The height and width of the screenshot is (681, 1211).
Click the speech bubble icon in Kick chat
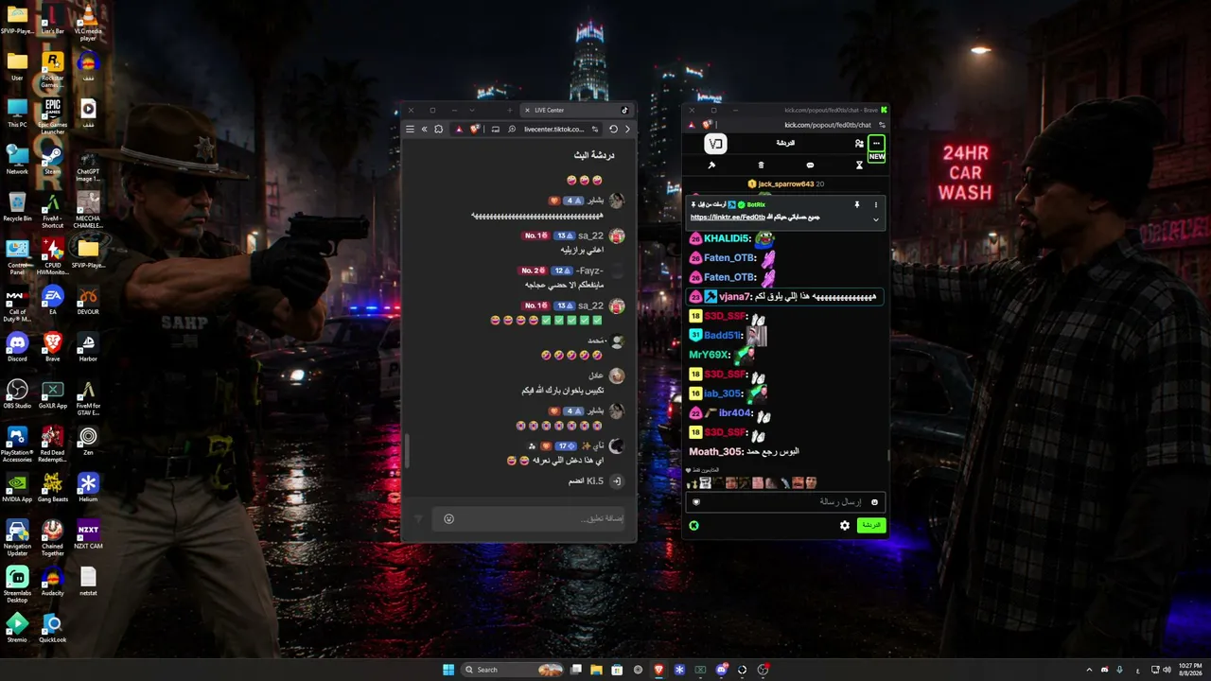(810, 166)
